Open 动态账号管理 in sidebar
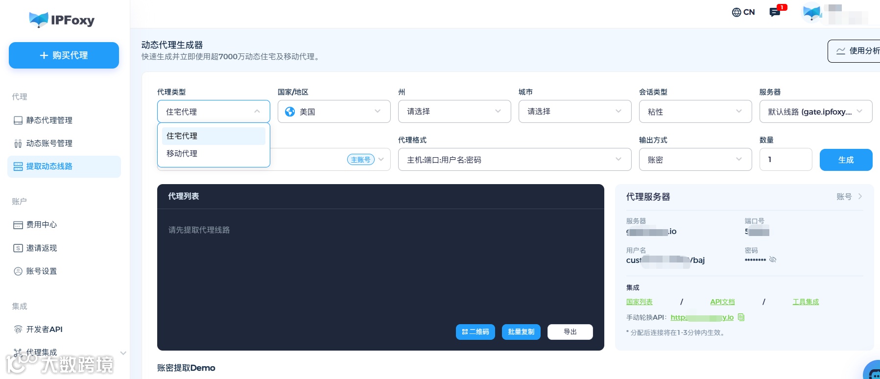This screenshot has width=880, height=379. [64, 143]
